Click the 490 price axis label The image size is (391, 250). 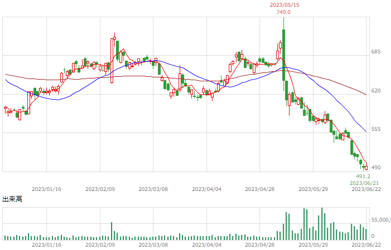coord(376,168)
